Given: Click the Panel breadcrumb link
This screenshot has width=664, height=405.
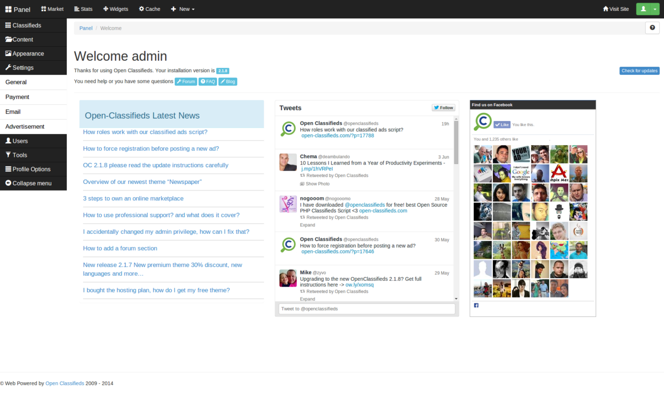Looking at the screenshot, I should (x=86, y=28).
